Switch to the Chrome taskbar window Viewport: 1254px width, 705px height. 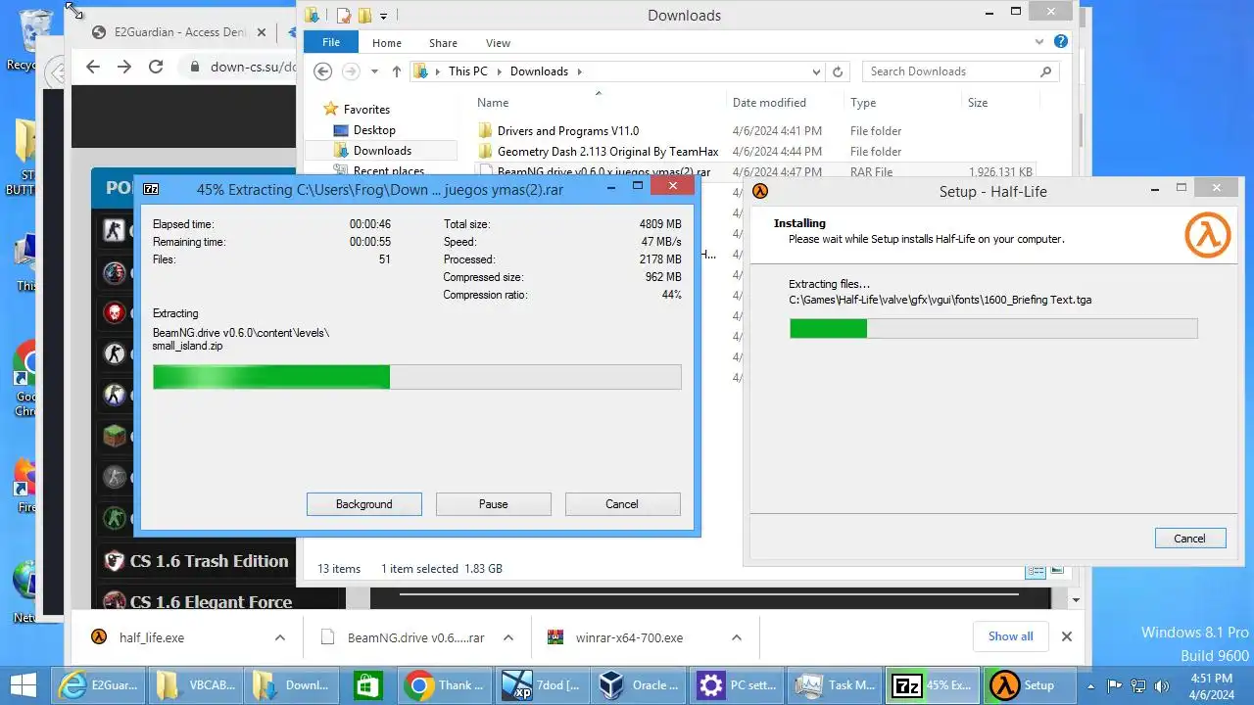pos(443,684)
